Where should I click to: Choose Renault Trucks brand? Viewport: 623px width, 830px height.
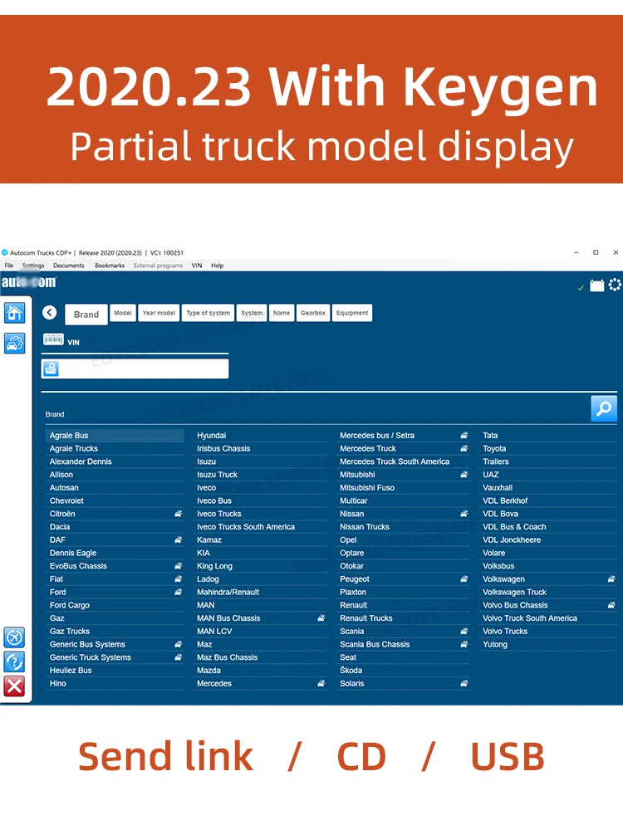(x=403, y=618)
